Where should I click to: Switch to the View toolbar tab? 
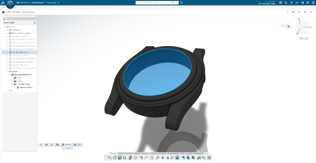(x=206, y=154)
